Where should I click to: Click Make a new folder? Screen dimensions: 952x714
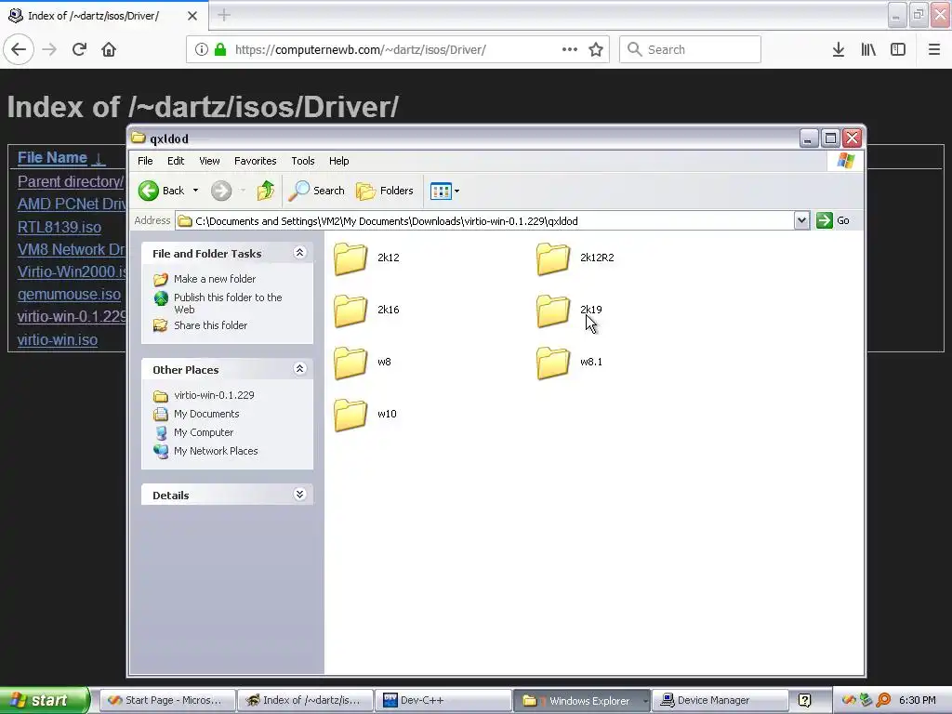pos(215,279)
